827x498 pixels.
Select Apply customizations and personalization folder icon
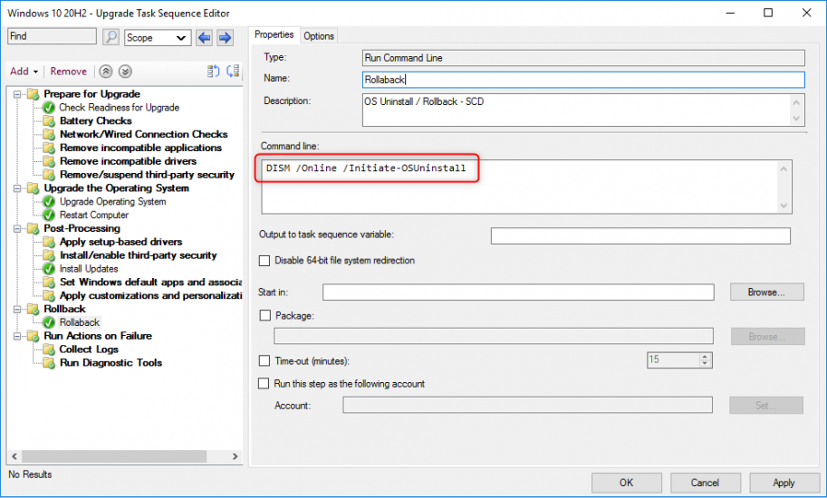(49, 296)
